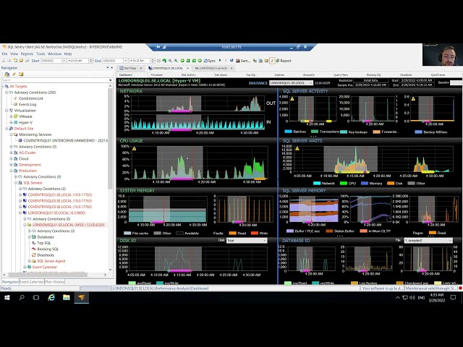Click the Write legend swatch in System Memory
The image size is (463, 347).
click(x=254, y=233)
